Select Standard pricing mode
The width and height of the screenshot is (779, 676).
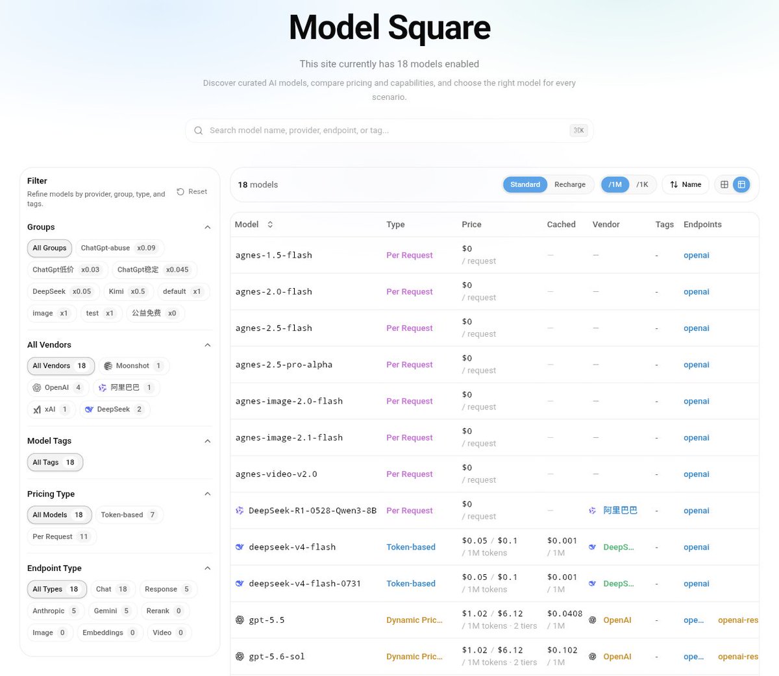[525, 184]
